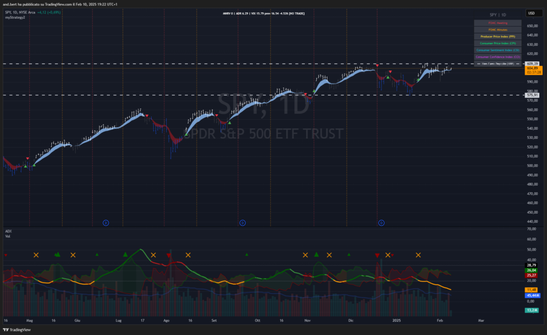
Task: Click the dividend D icon near June
Action: point(105,222)
